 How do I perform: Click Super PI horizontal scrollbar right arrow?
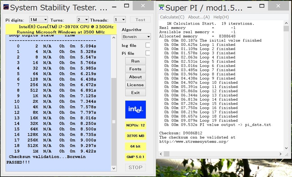[281, 154]
